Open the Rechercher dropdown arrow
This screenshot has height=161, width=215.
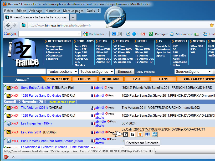click(106, 34)
